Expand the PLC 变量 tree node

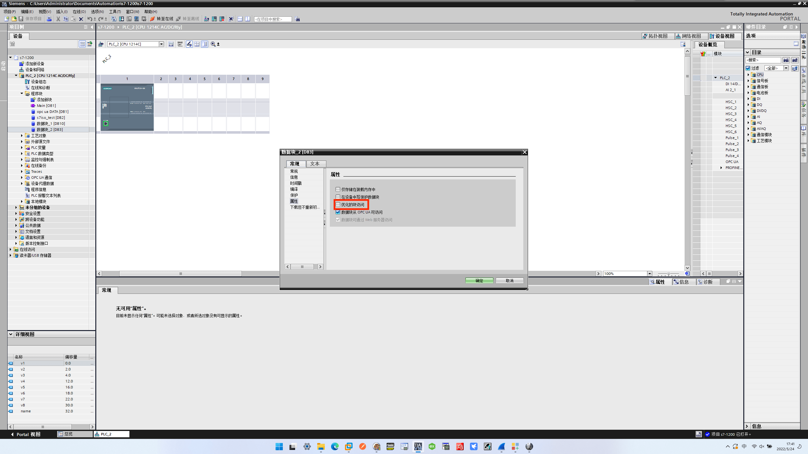22,148
